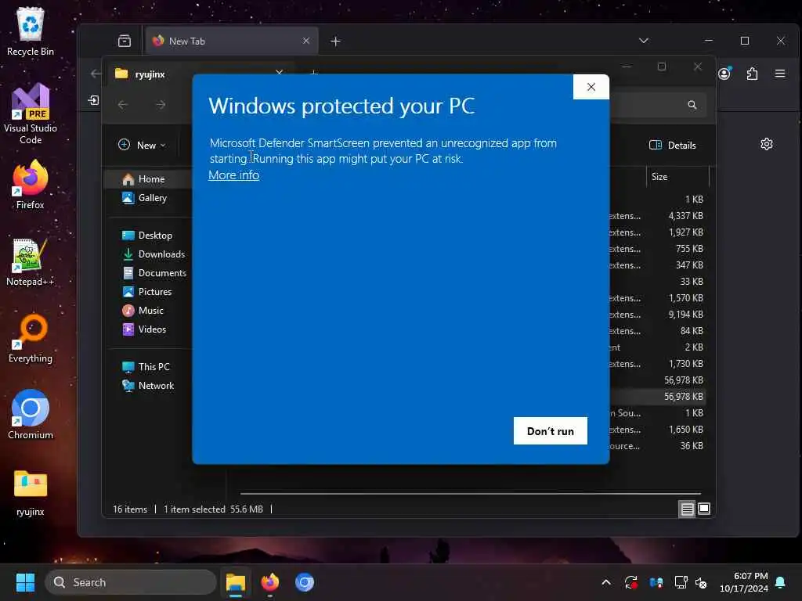
Task: Close the Firefox New Tab
Action: click(306, 41)
